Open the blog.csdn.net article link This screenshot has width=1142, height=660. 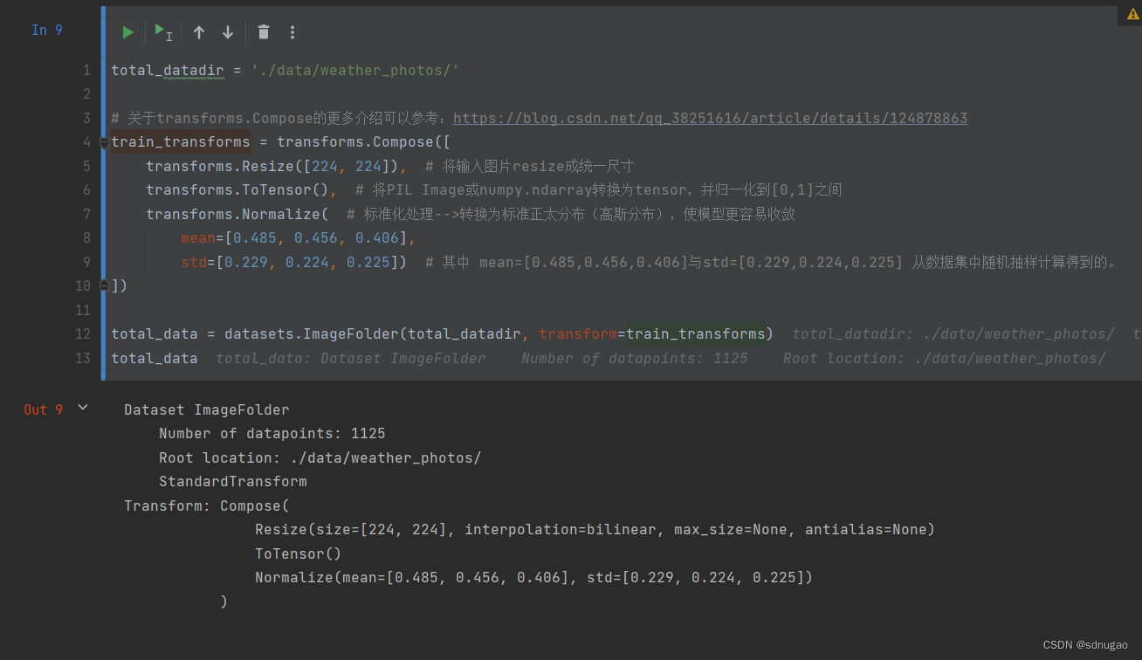[710, 118]
